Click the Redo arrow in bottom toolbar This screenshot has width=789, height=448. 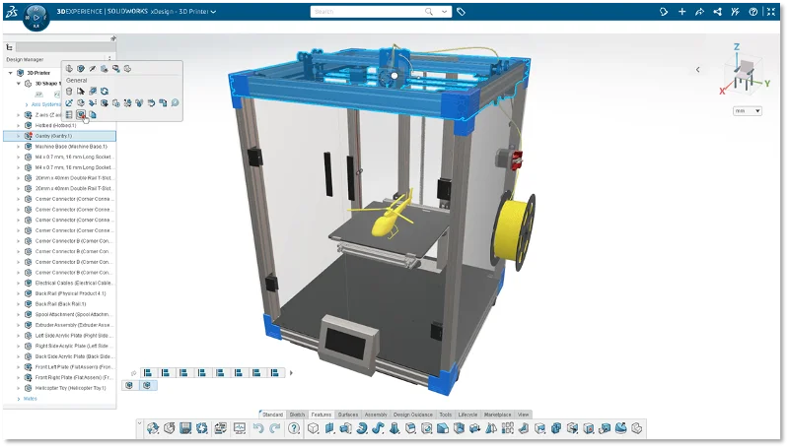click(x=275, y=428)
